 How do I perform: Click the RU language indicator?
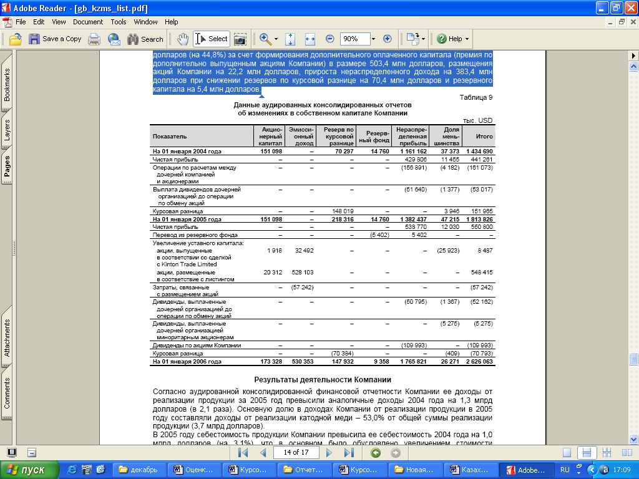(x=565, y=470)
